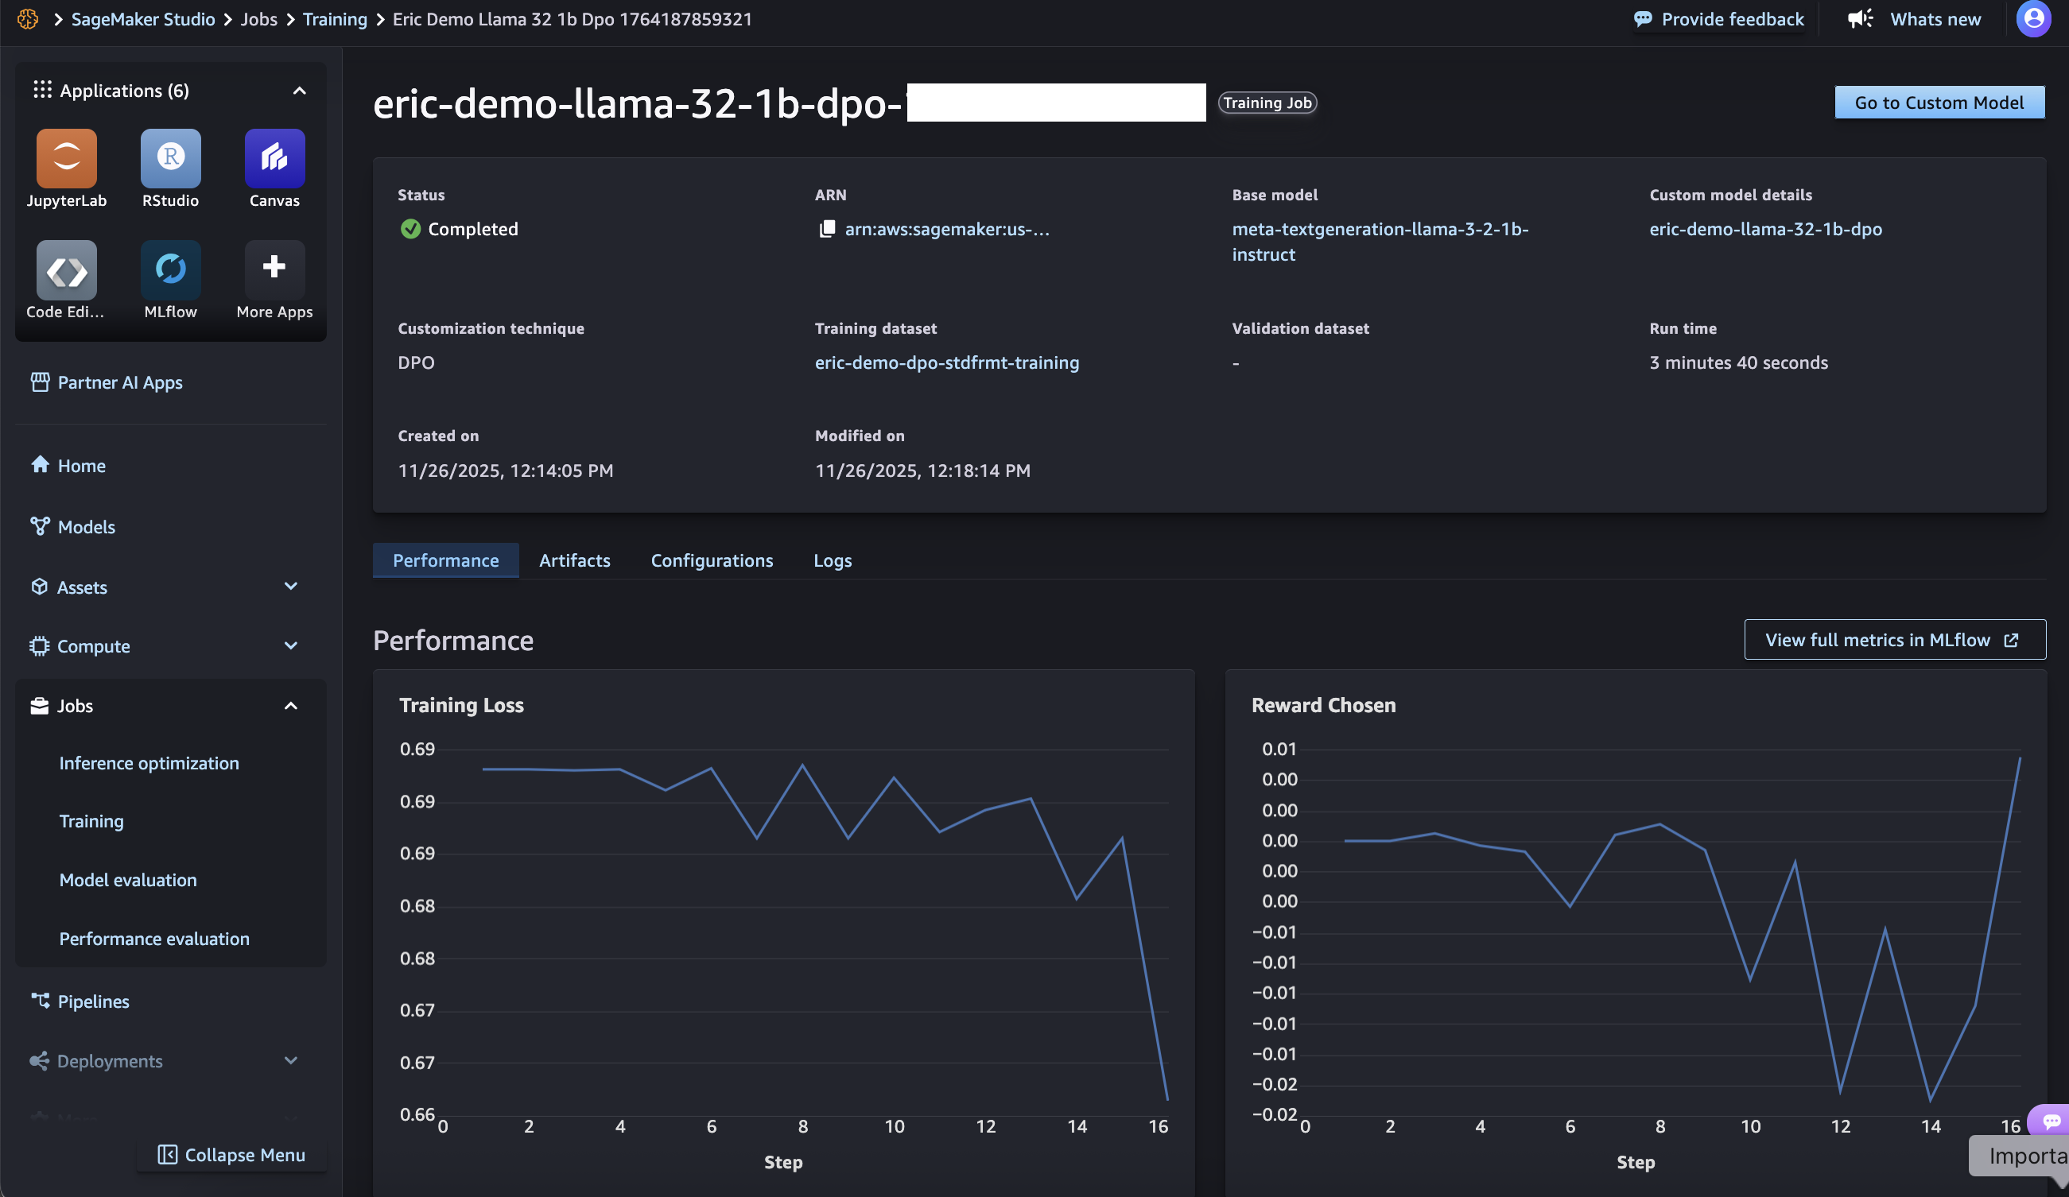Click the Partner AI Apps store icon

pyautogui.click(x=41, y=382)
